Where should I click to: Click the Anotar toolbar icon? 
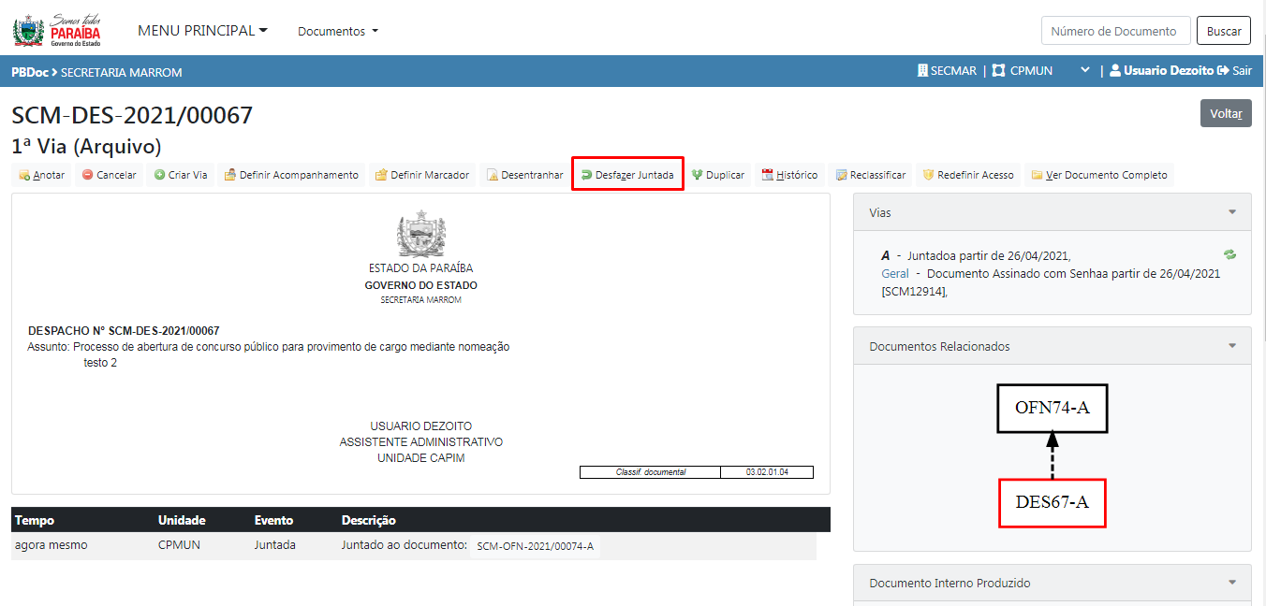[x=25, y=175]
